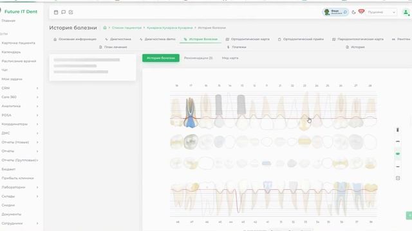Screen dimensions: 412x231
Task: Switch to Основная информация tab
Action: tap(75, 39)
